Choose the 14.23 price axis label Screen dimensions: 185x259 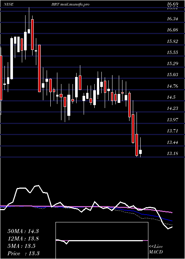coord(173,108)
